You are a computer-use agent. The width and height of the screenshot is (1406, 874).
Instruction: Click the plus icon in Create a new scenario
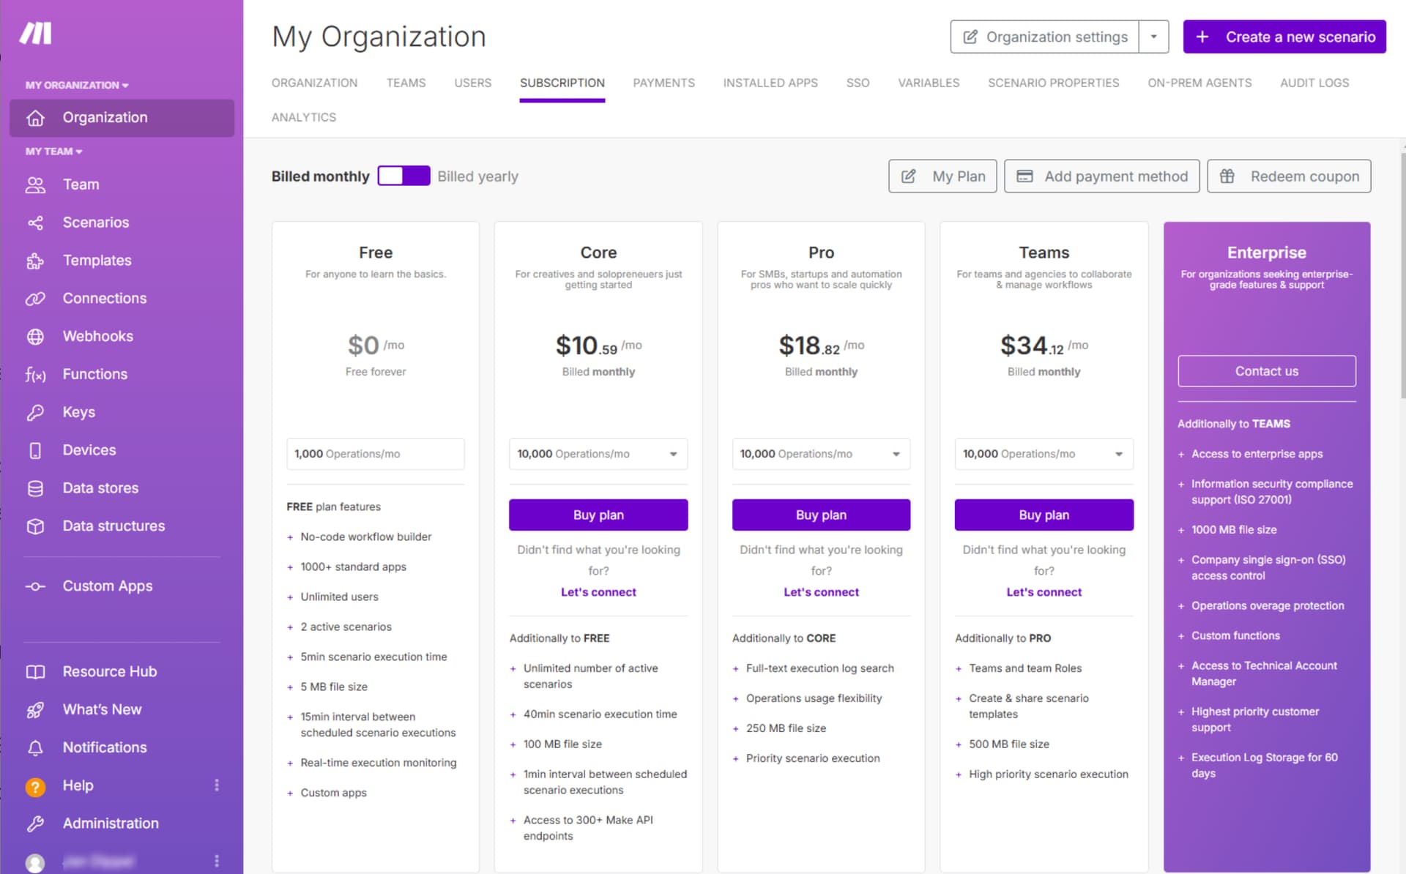coord(1202,37)
